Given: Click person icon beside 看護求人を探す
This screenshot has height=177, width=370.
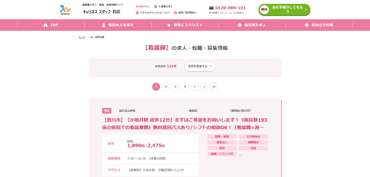Looking at the screenshot, I should coord(104,25).
